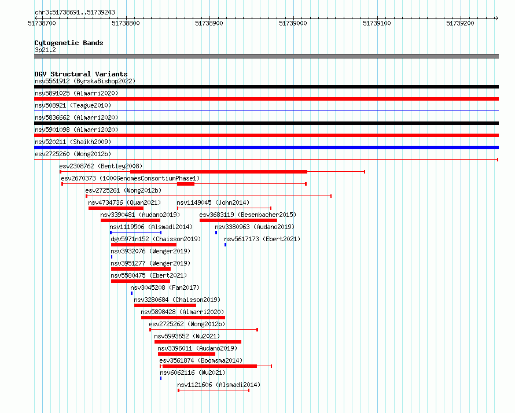Viewport: 515px width, 413px height.
Task: Click the blue marker under nsv3045208
Action: click(x=132, y=293)
